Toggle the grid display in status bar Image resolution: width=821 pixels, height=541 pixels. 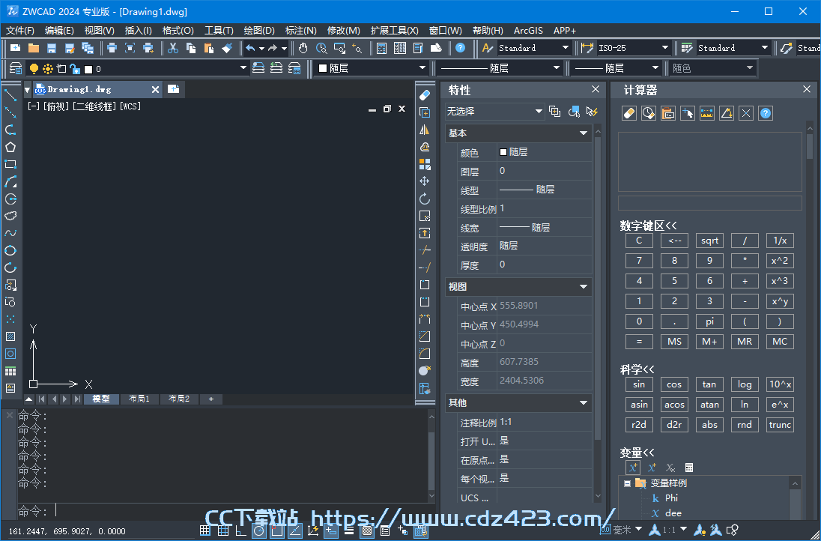[222, 531]
